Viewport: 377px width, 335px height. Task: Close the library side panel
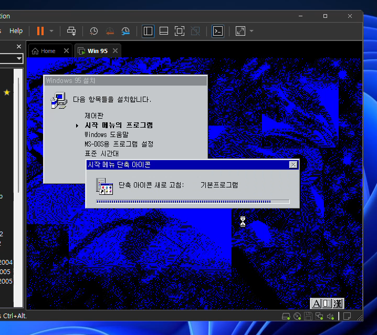(19, 46)
